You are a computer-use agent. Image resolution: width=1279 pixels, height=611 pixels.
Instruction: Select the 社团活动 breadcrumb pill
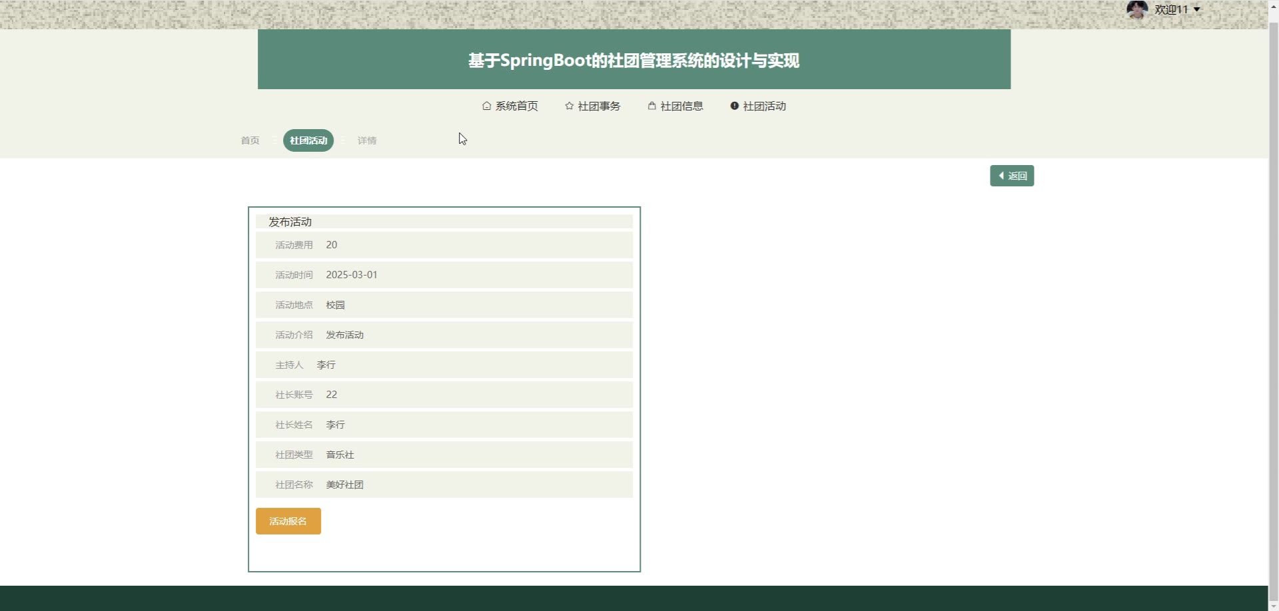coord(308,140)
